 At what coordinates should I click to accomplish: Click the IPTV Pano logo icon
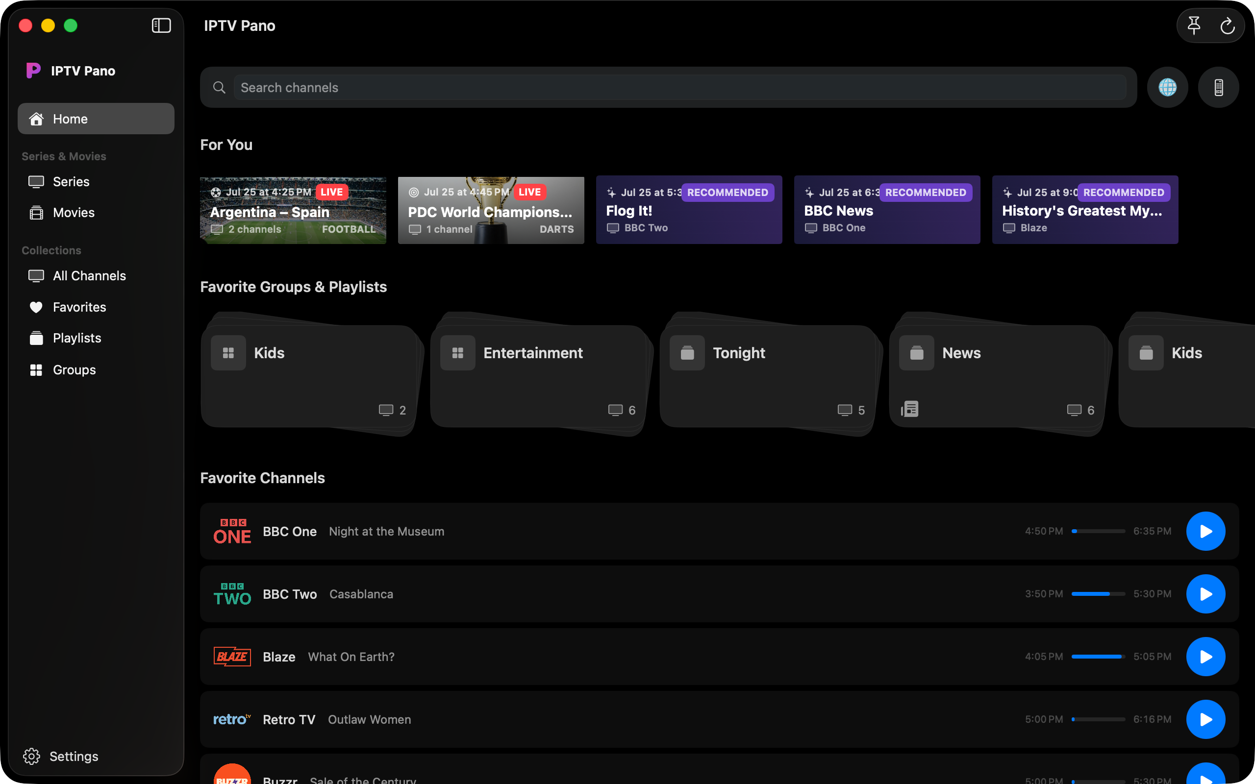point(33,71)
